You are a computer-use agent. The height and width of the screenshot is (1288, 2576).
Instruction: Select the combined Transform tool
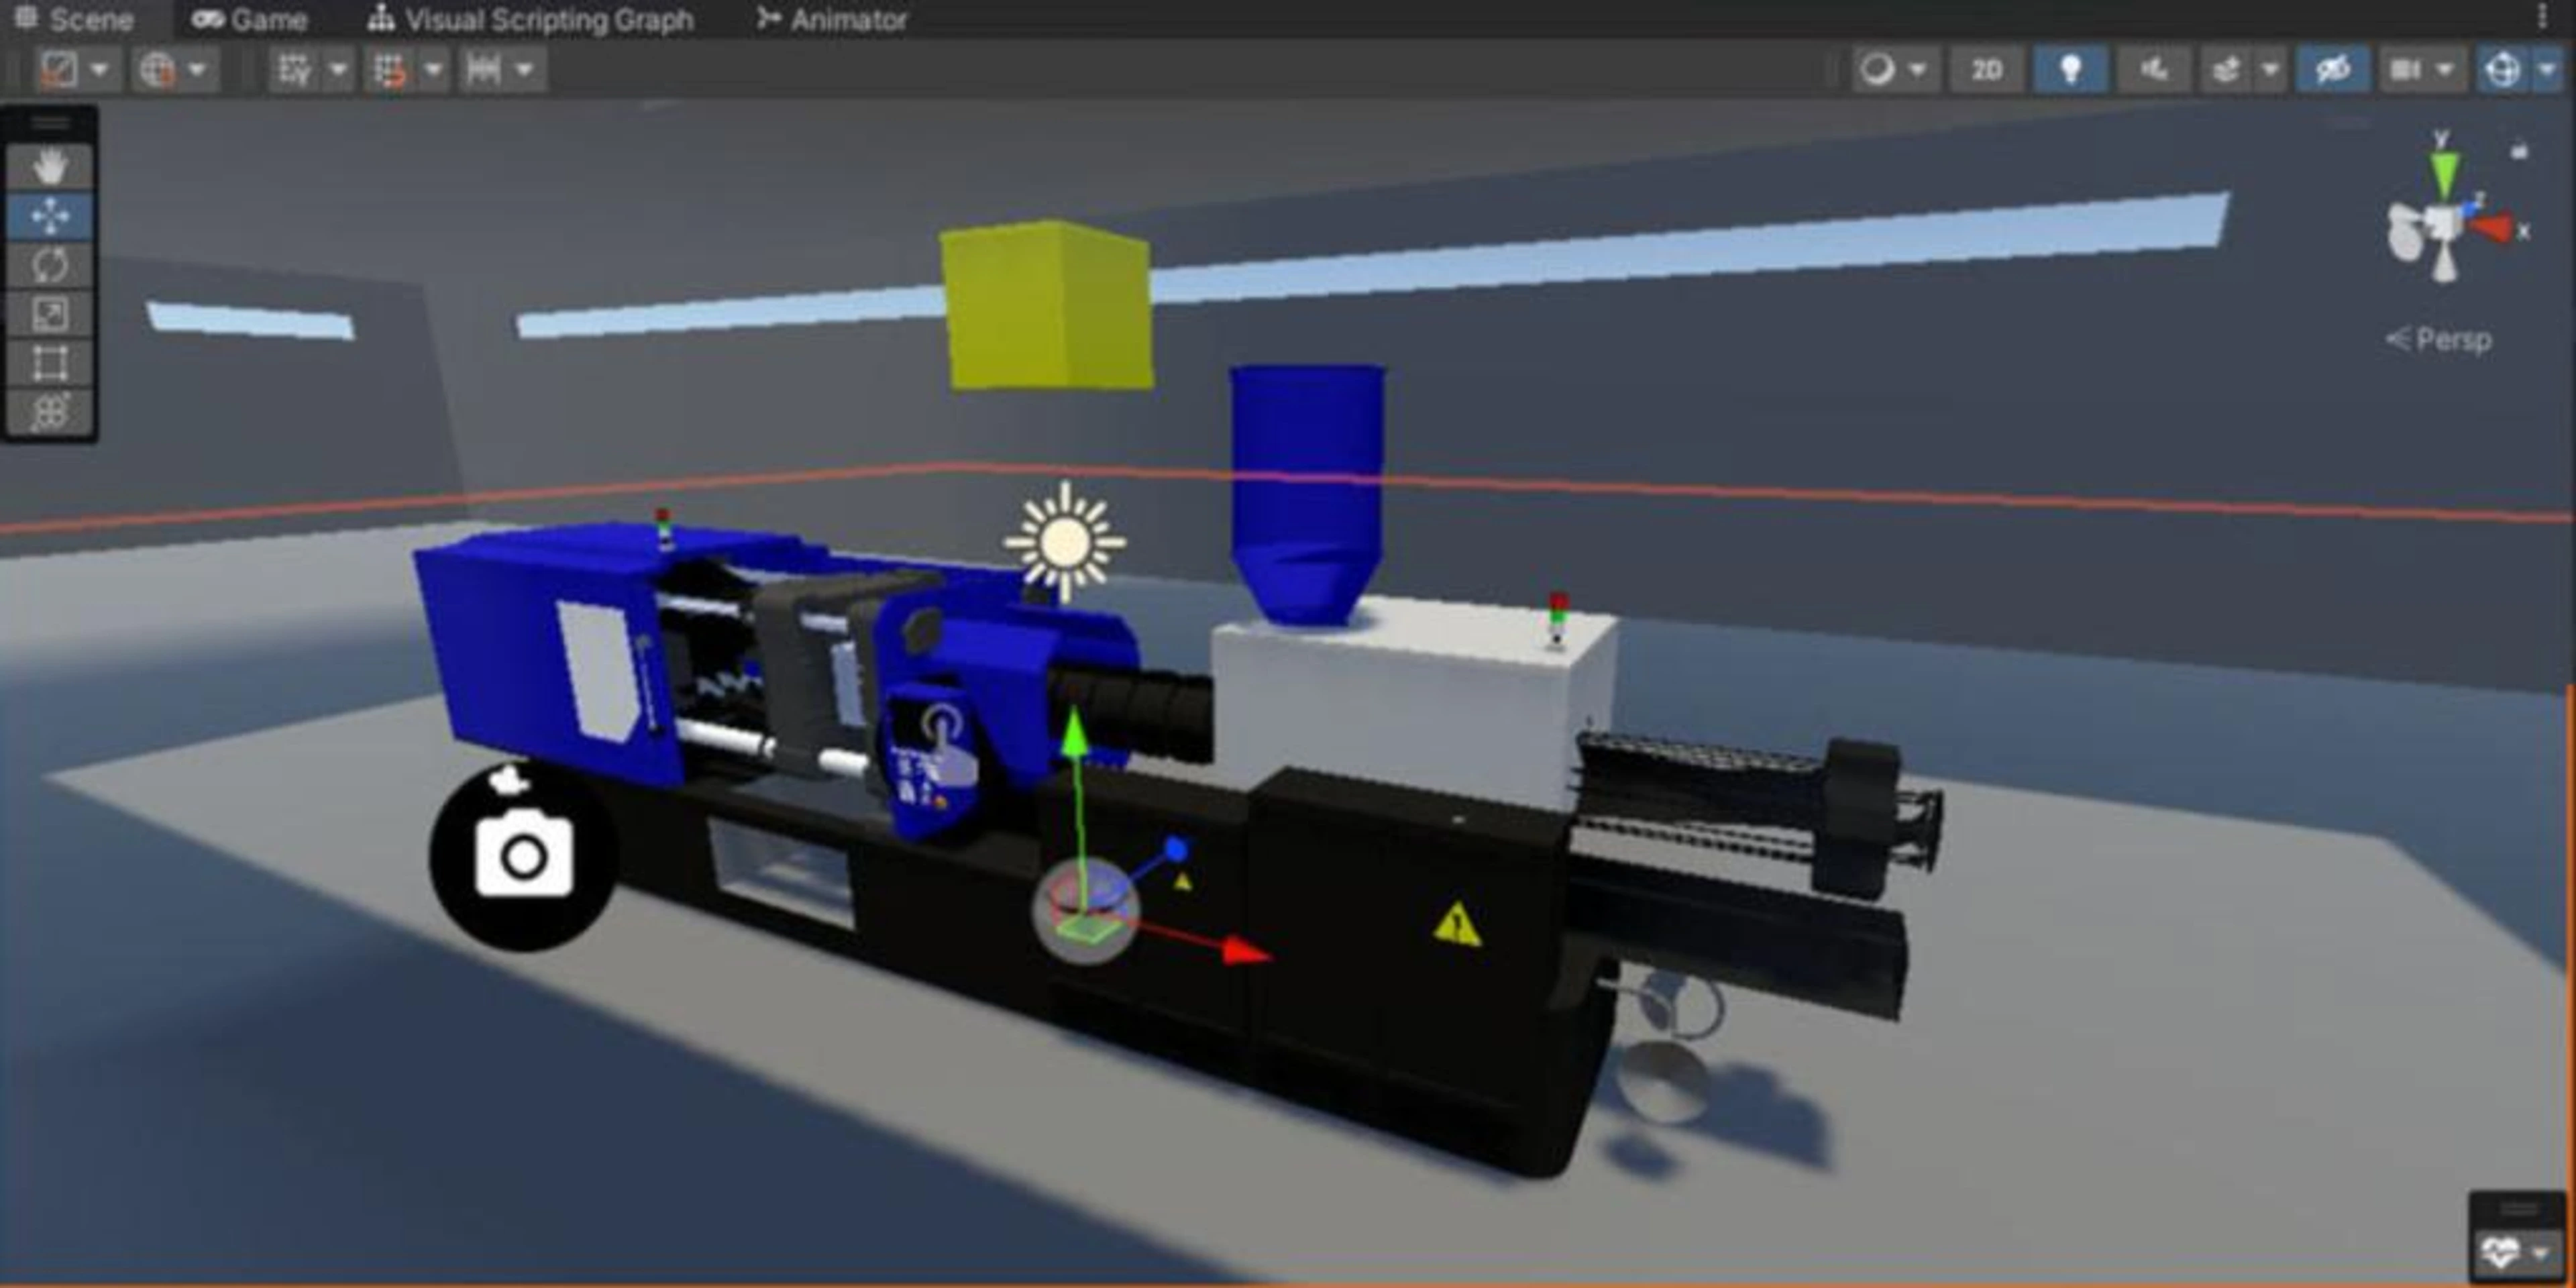click(50, 412)
